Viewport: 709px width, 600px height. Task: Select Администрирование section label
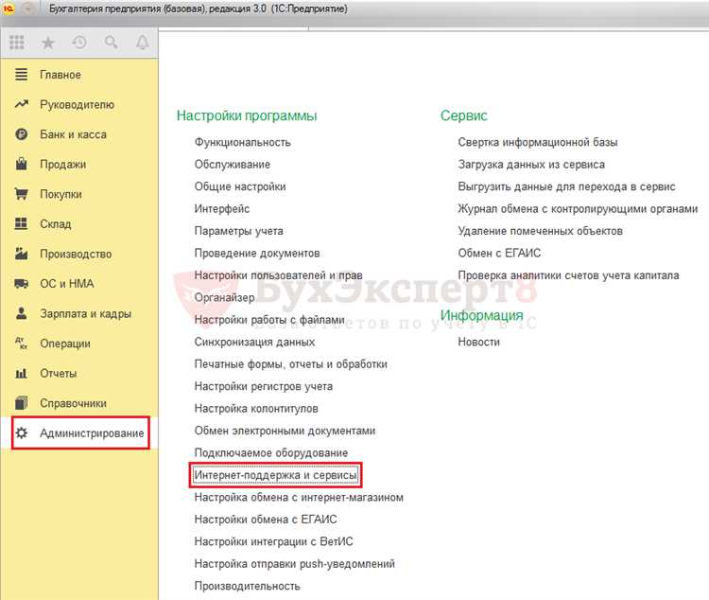[92, 433]
